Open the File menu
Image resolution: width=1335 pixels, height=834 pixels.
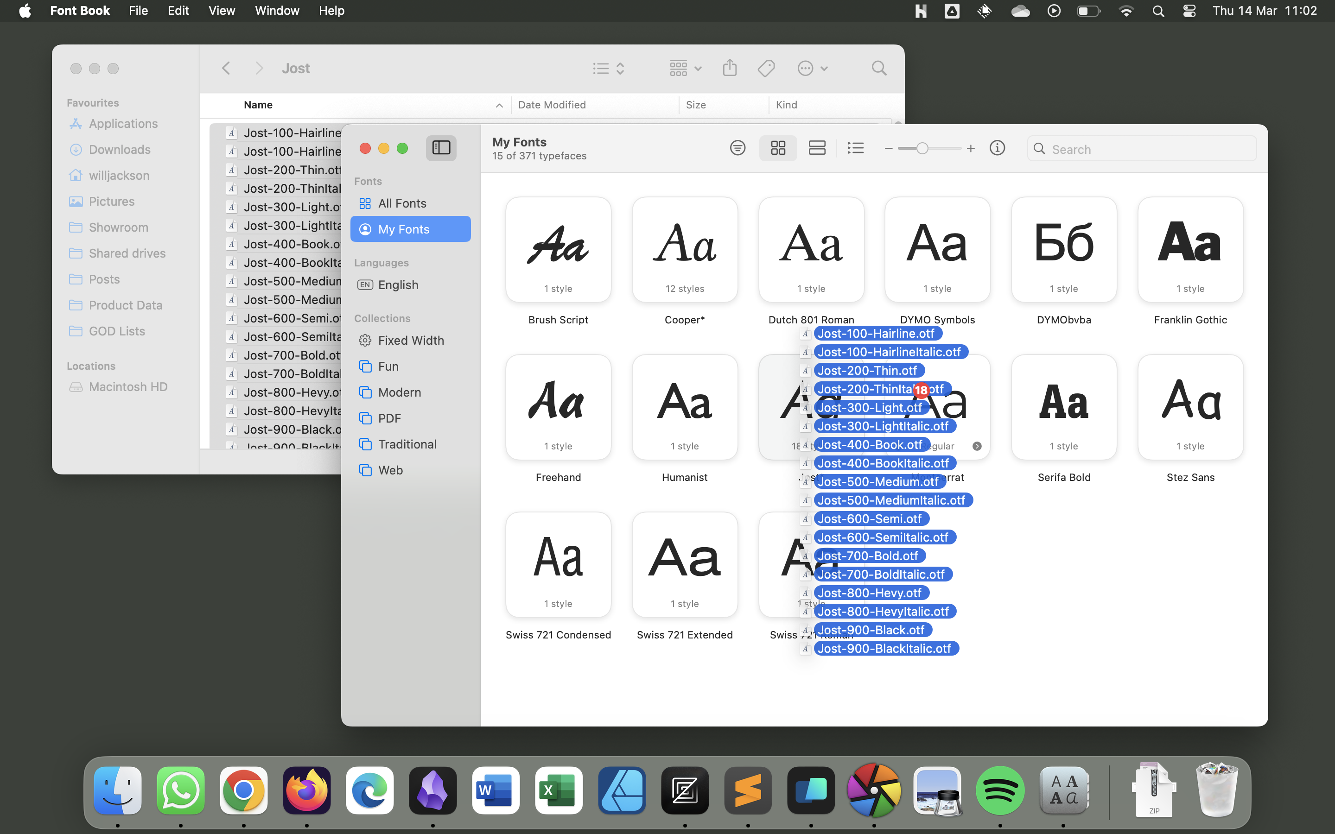coord(138,11)
